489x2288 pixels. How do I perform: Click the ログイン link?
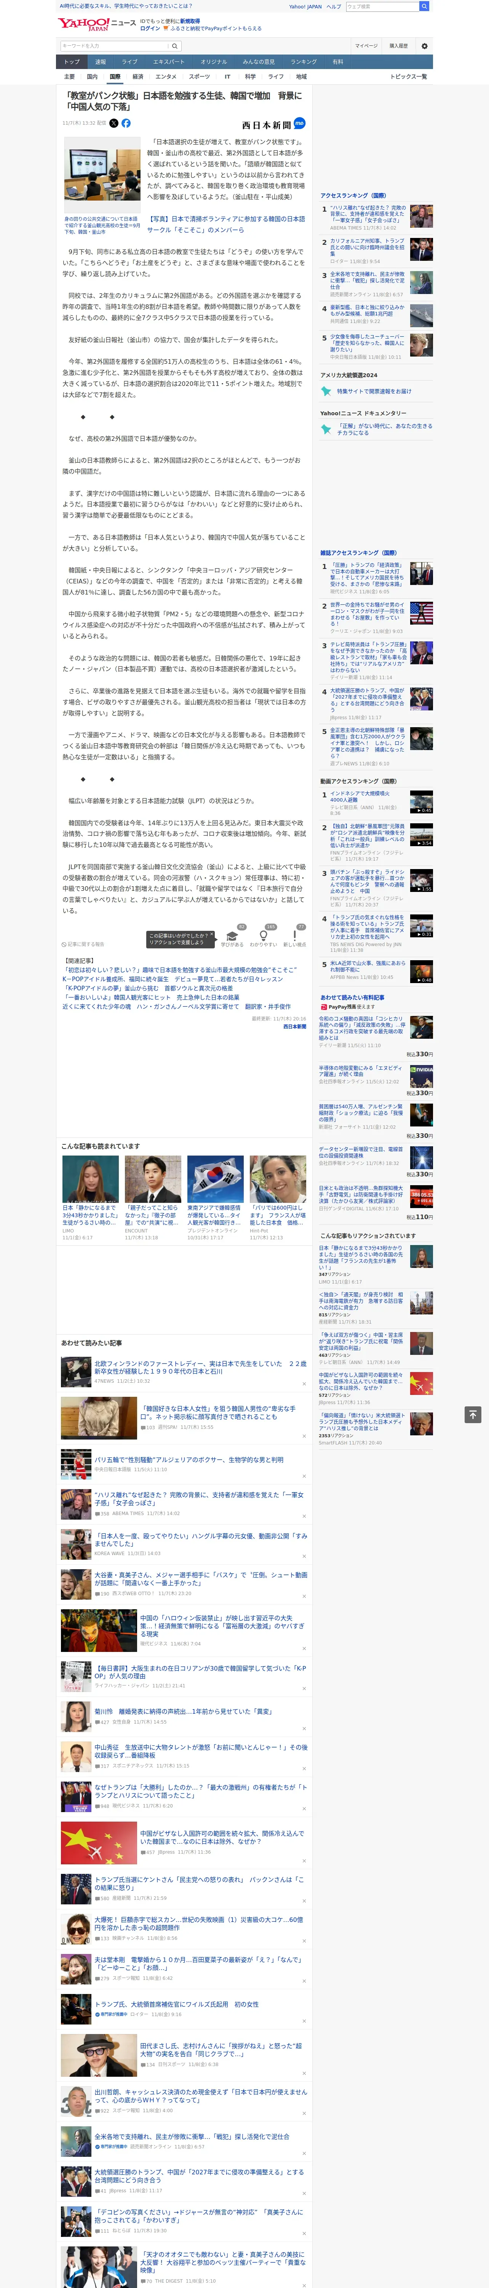(150, 29)
